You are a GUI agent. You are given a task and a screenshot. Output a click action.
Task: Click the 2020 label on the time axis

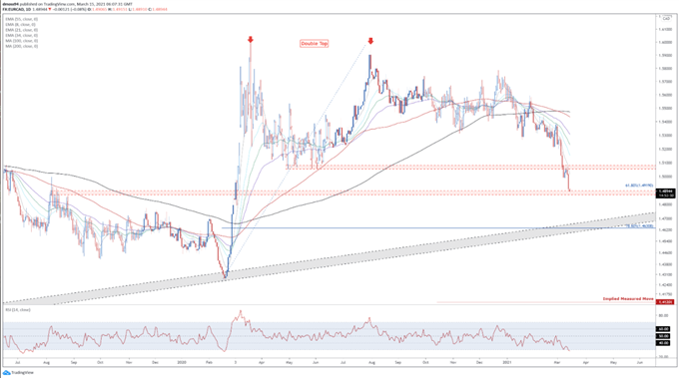point(182,362)
